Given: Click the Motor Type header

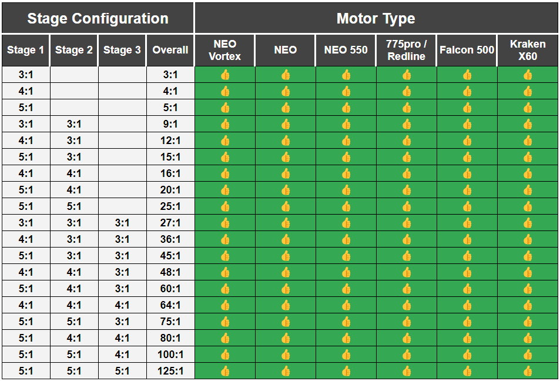Looking at the screenshot, I should [x=376, y=18].
